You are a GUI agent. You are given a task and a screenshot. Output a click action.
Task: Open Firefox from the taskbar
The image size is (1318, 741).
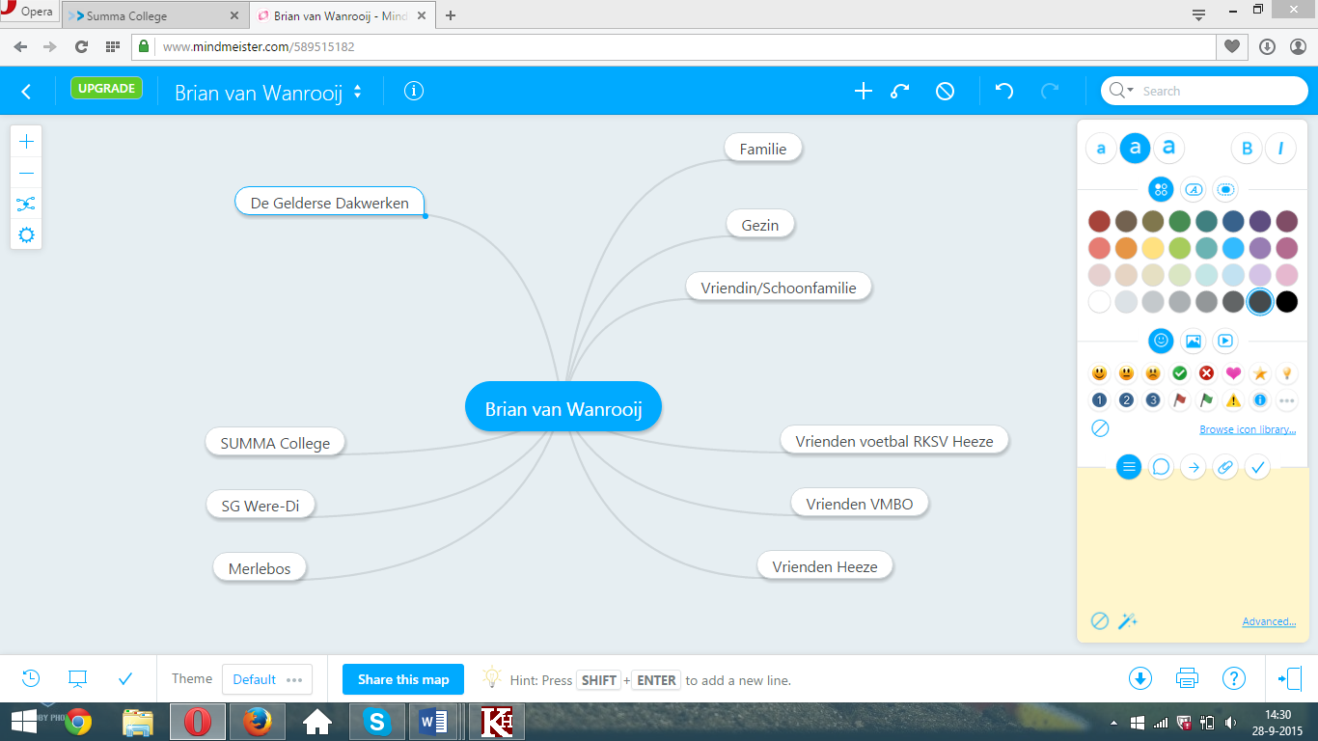(257, 722)
